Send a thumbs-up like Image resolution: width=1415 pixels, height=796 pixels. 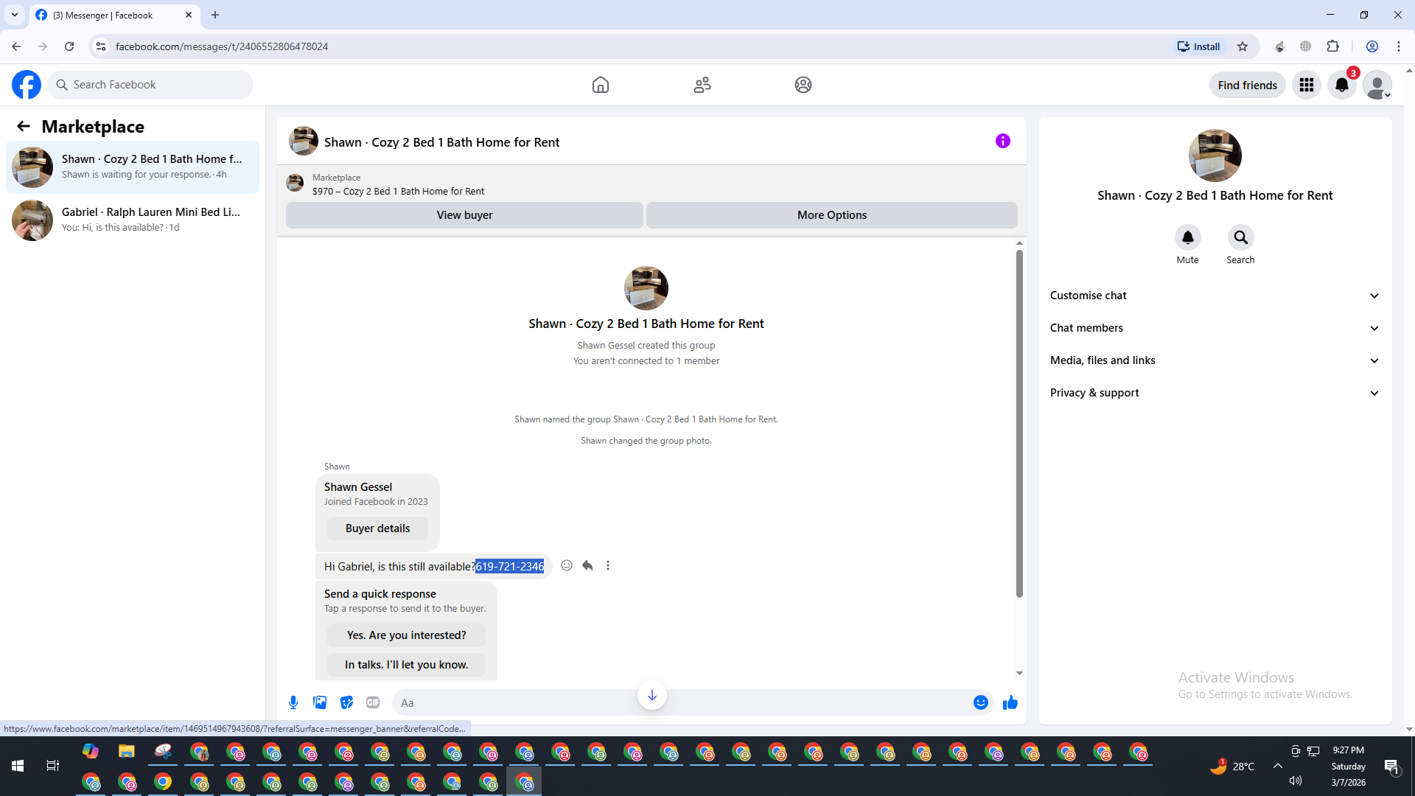tap(1010, 702)
